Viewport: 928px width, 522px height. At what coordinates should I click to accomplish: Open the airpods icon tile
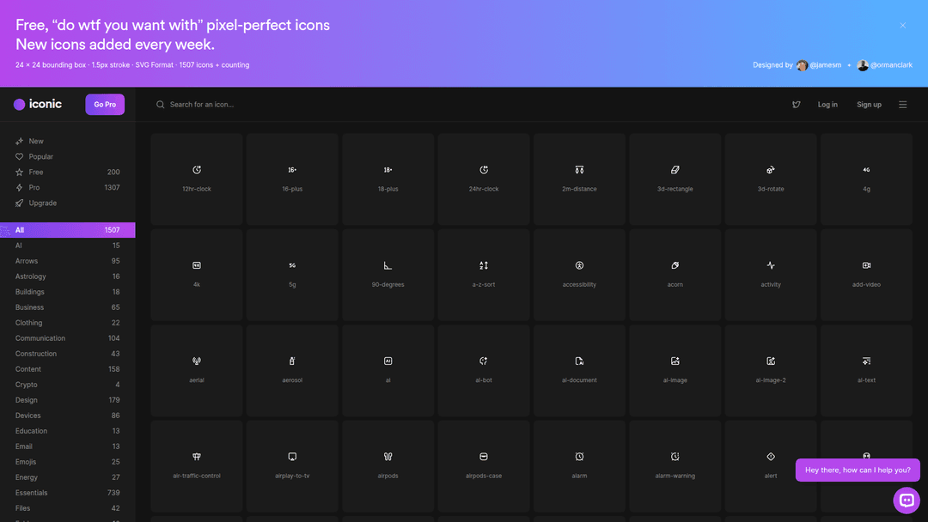click(x=388, y=465)
